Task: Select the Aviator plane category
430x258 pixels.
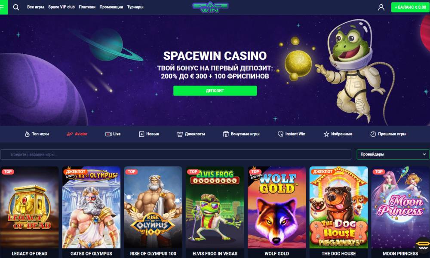Action: [x=77, y=134]
